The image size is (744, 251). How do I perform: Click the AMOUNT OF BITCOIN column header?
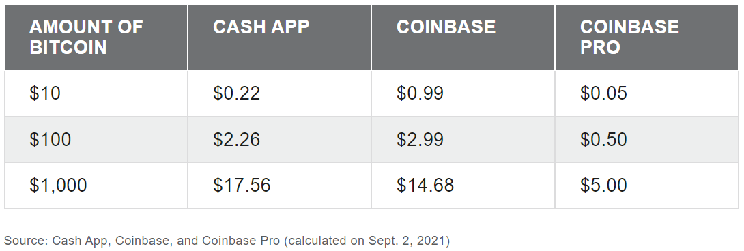[x=96, y=38]
